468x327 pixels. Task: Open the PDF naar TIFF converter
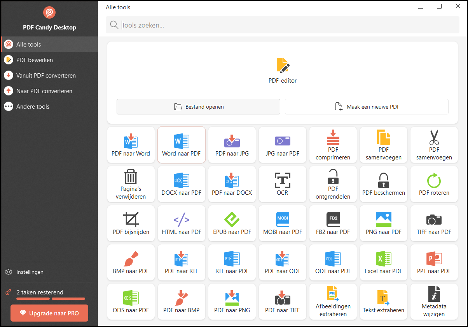[283, 301]
